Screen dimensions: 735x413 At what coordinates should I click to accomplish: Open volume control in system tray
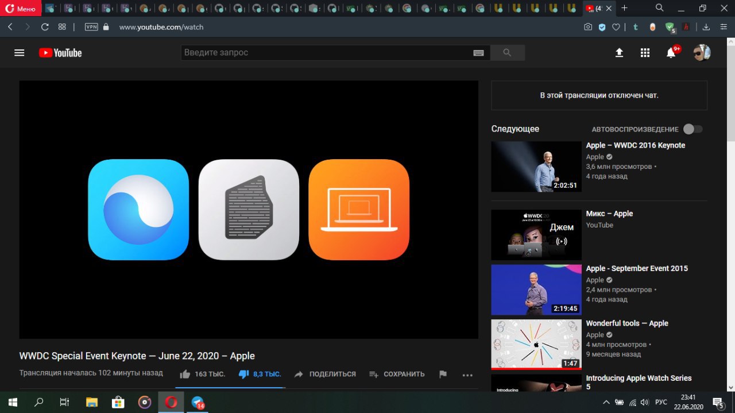(x=644, y=402)
